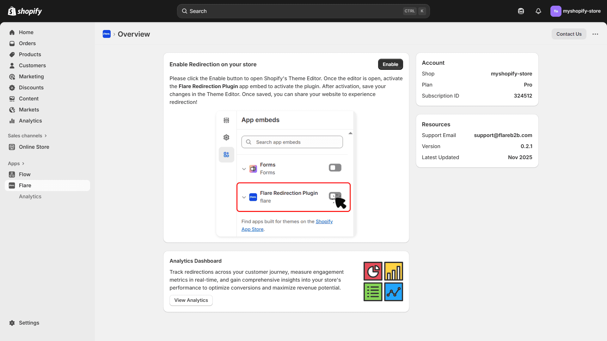Toggle the Forms app embed switch

(x=335, y=167)
